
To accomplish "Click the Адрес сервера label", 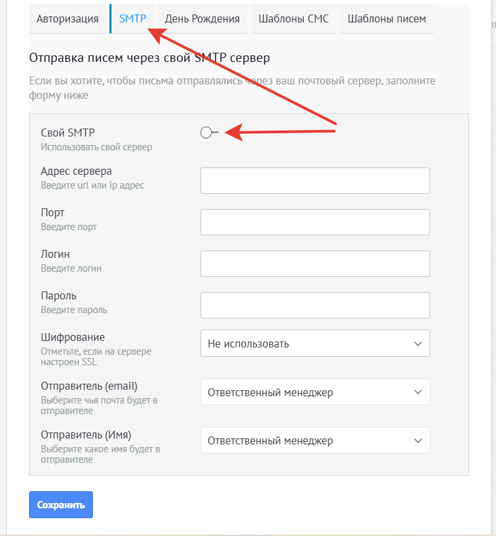I will tap(77, 171).
